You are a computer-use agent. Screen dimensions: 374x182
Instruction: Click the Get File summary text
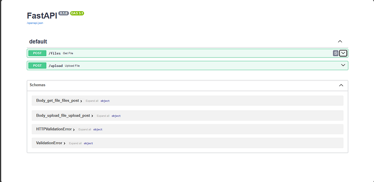[68, 53]
